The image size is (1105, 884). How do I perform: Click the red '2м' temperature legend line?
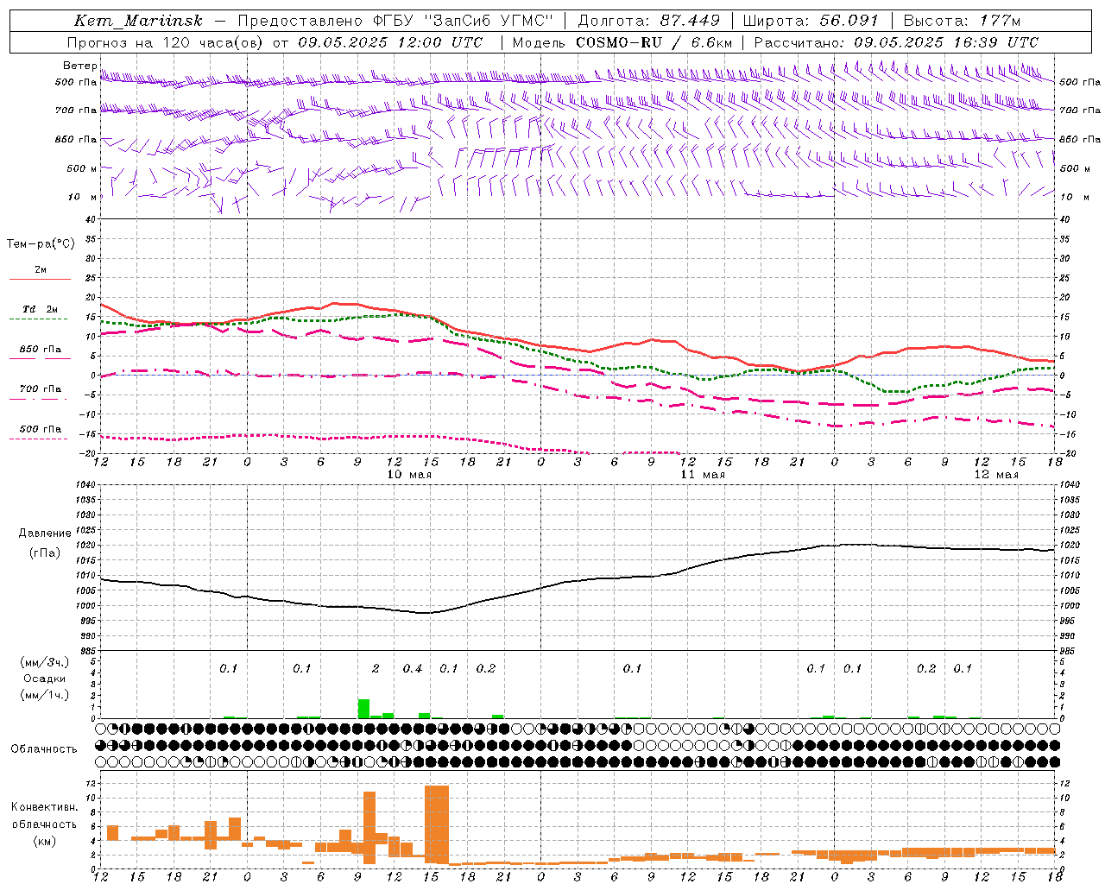pos(40,279)
